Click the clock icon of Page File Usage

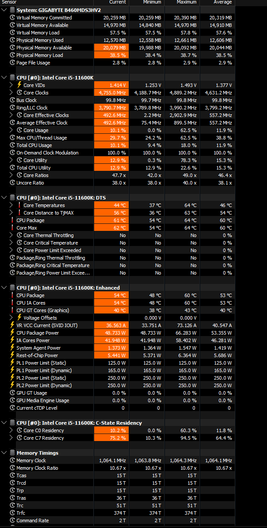[x=12, y=63]
